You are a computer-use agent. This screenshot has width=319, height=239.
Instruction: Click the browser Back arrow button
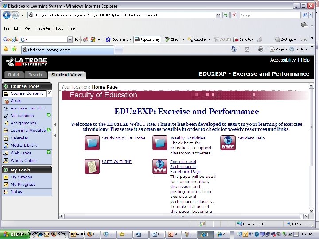point(7,15)
